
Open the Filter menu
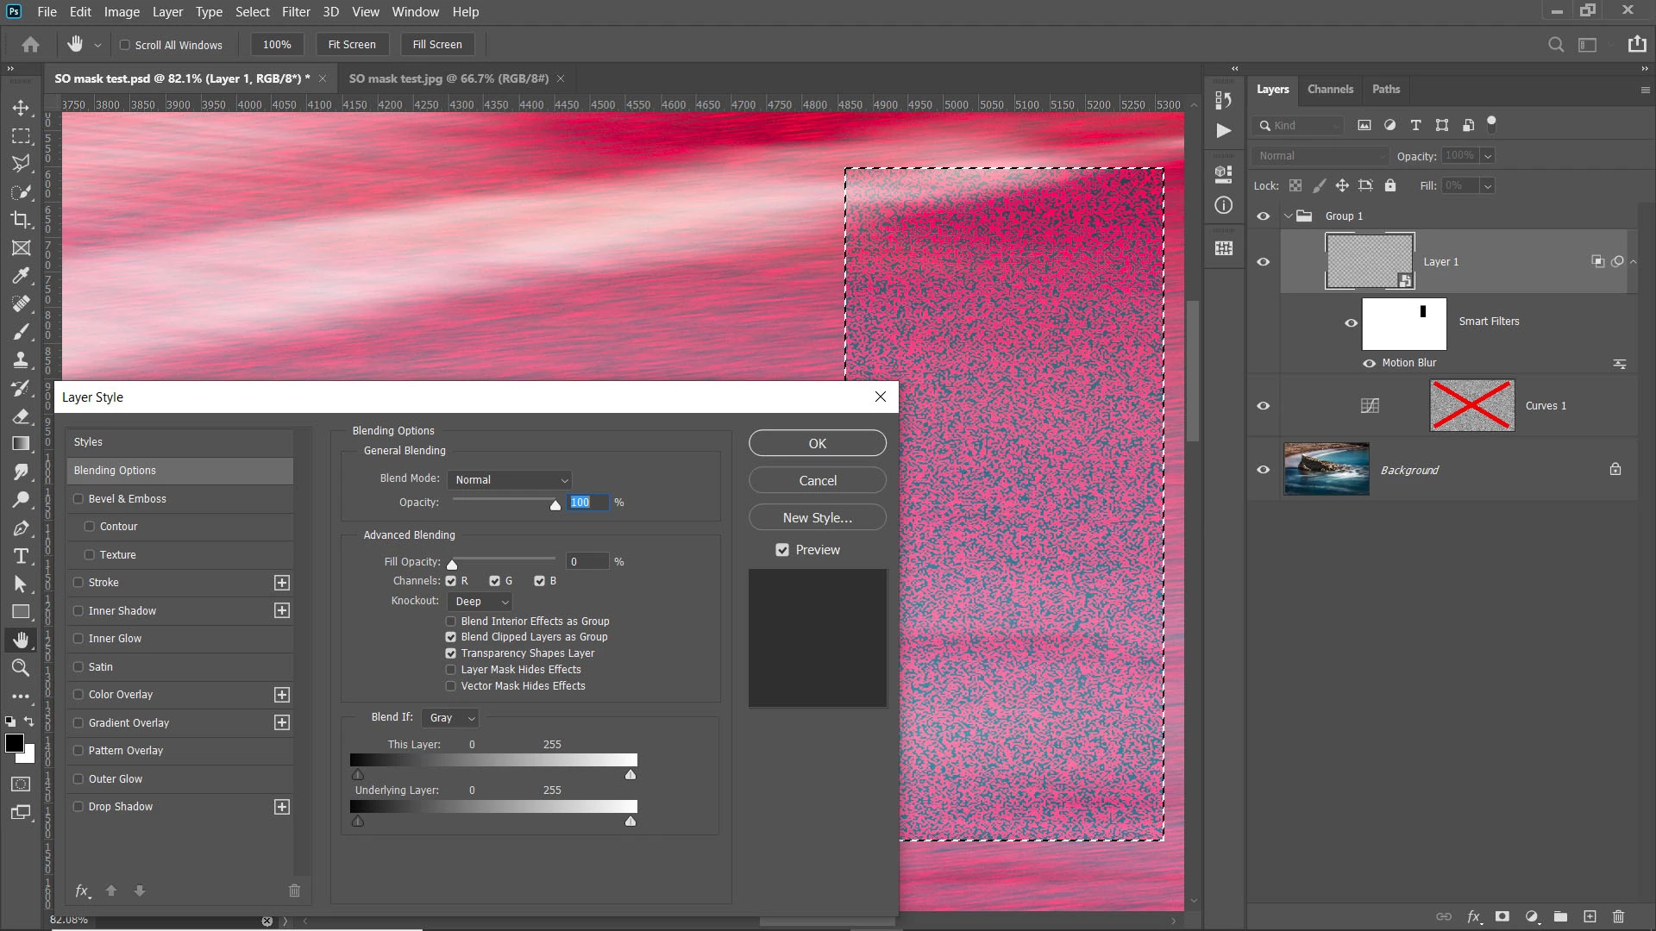296,12
